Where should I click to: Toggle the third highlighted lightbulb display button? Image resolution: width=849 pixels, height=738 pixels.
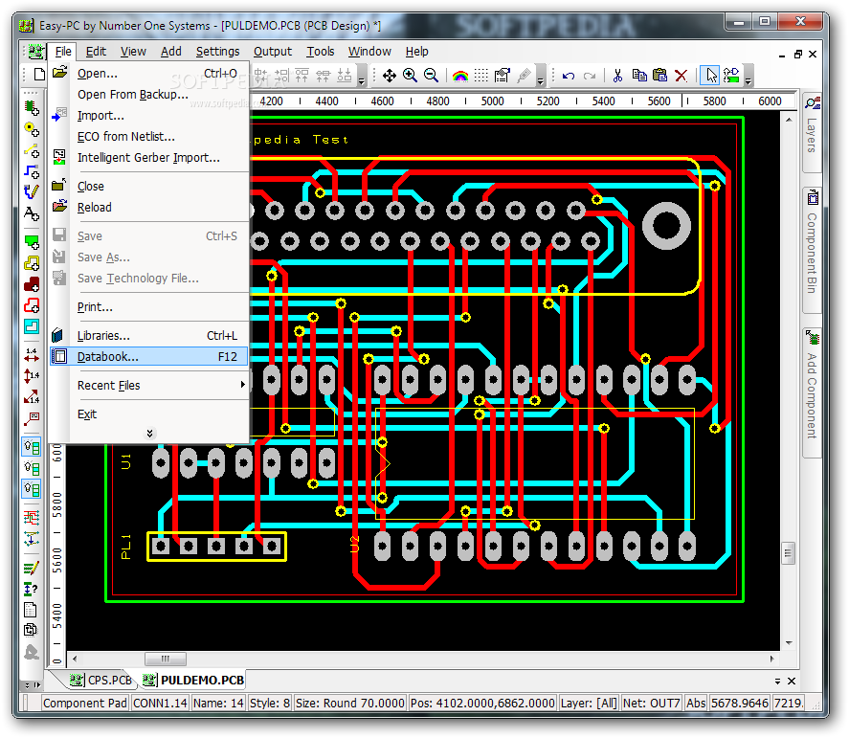point(32,489)
